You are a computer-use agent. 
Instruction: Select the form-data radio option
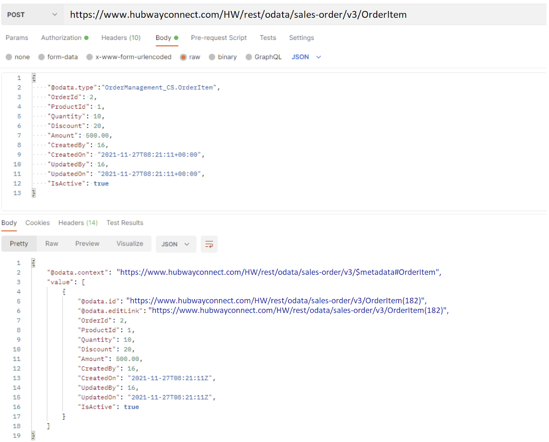[x=42, y=57]
